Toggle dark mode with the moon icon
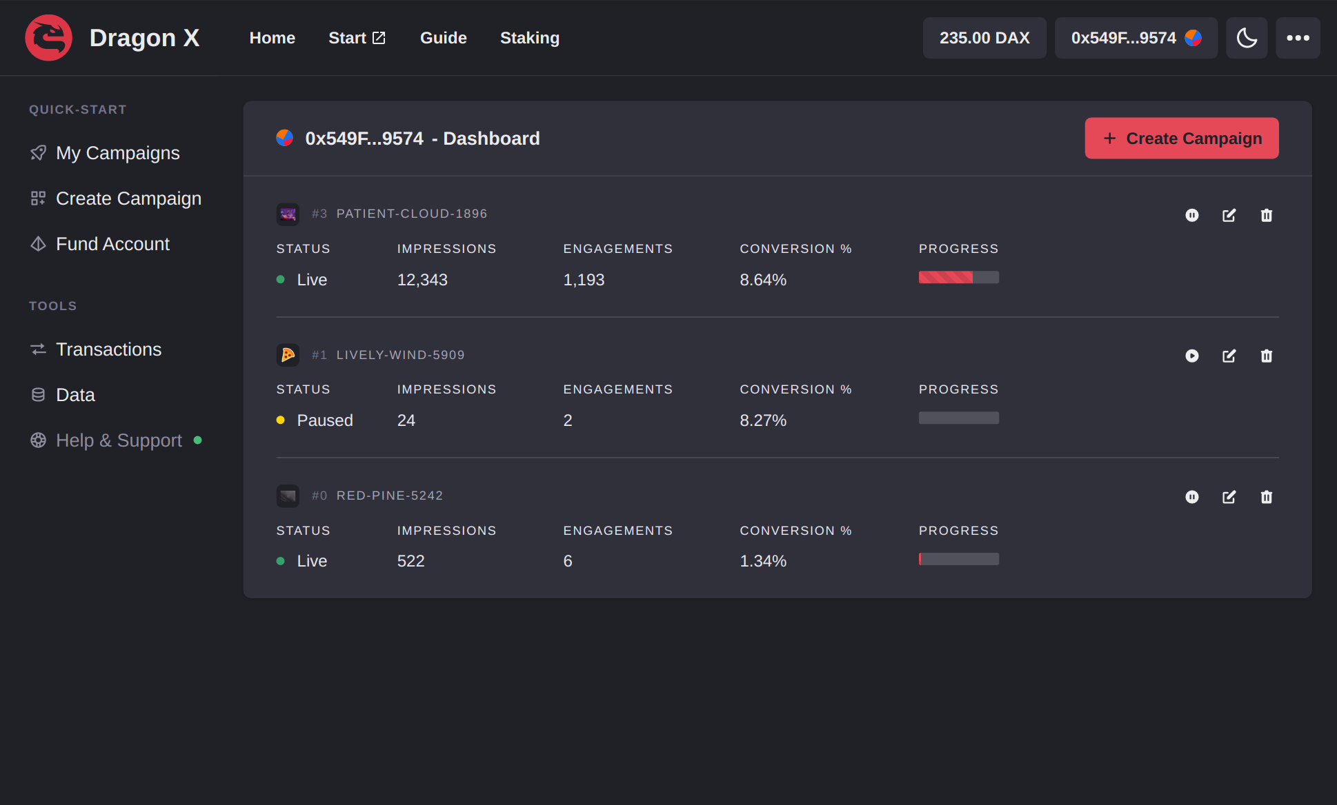1337x805 pixels. point(1247,38)
